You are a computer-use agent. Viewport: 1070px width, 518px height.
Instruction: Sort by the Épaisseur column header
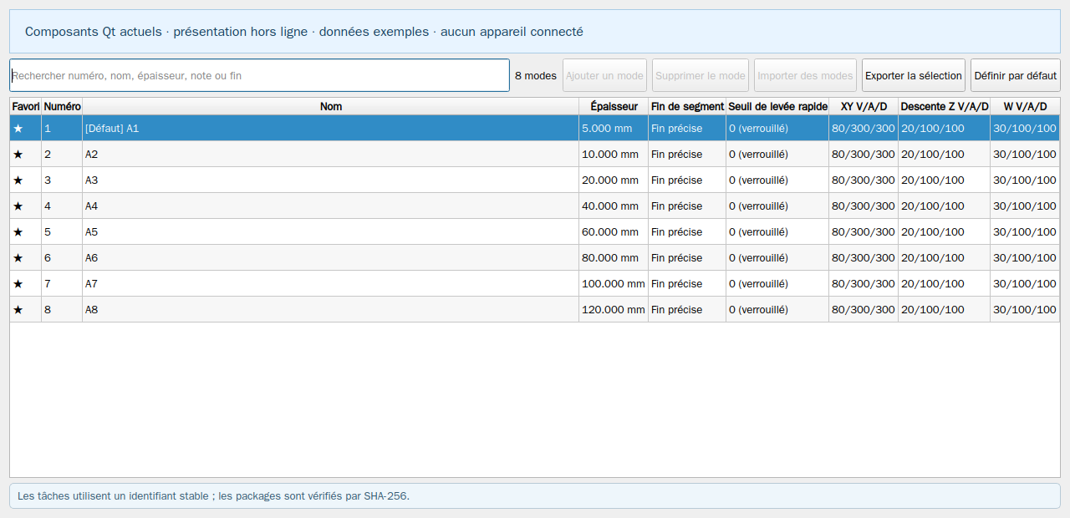614,107
